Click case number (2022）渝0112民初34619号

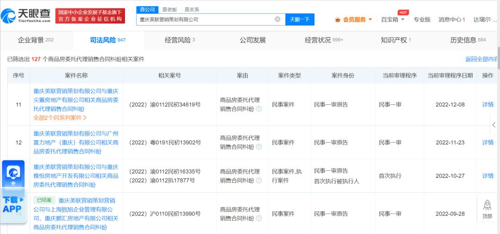point(164,104)
